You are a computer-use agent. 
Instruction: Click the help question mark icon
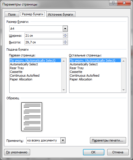click(x=113, y=3)
